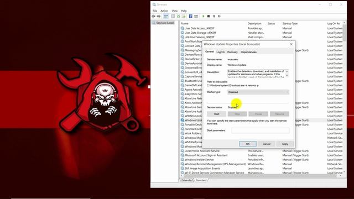The height and width of the screenshot is (199, 354).
Task: Select the Still Image Acquisition Events name
Action: [x=202, y=168]
